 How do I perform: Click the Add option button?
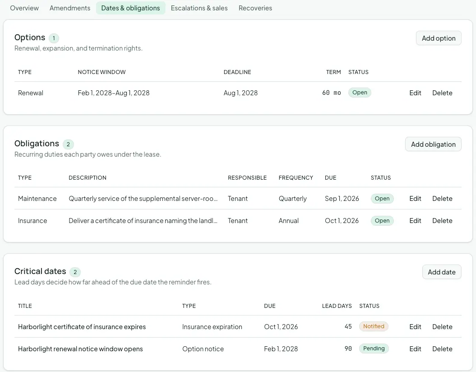click(x=439, y=38)
